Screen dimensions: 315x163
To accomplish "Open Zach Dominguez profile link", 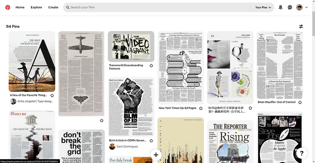I will tap(127, 147).
